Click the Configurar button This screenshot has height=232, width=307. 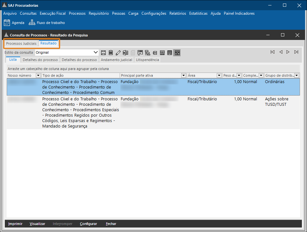coord(88,224)
